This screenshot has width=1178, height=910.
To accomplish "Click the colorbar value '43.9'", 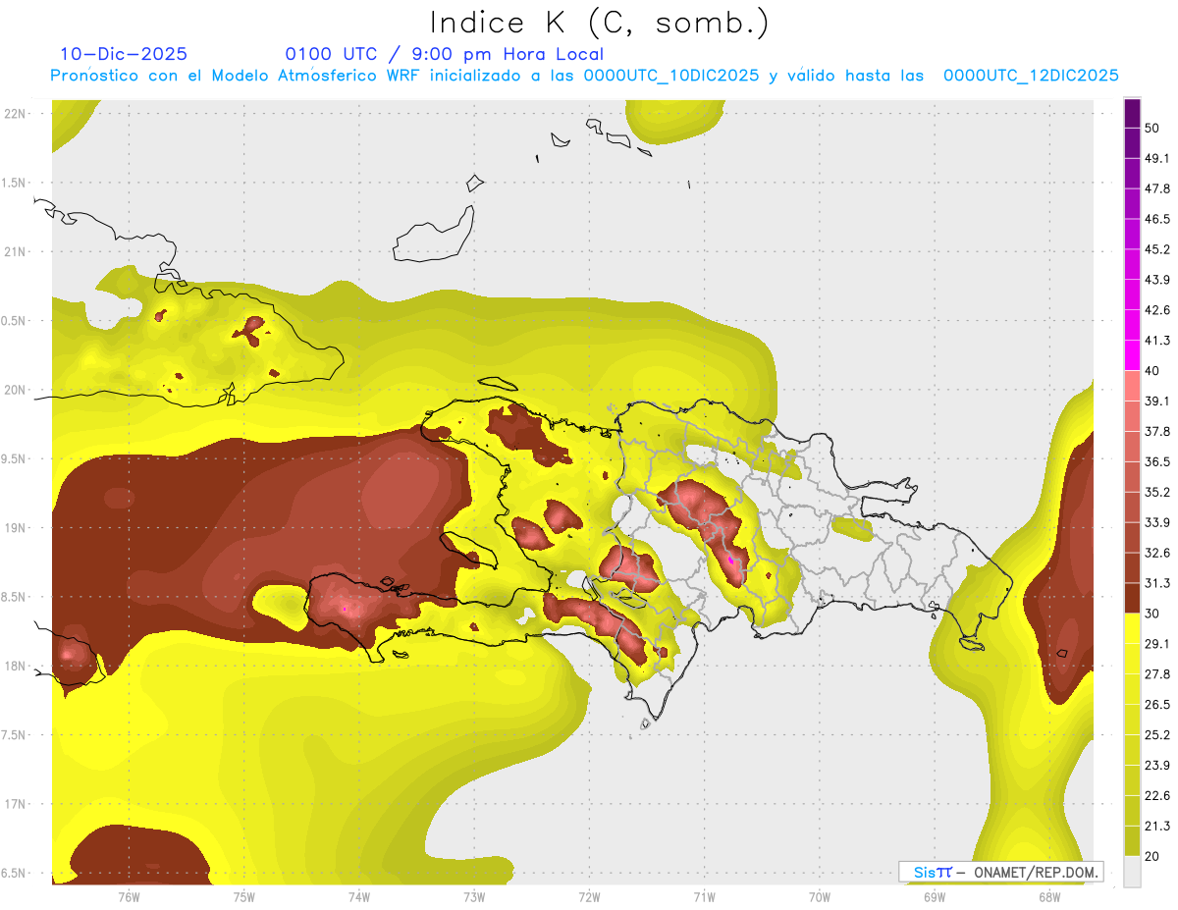I will click(1156, 280).
